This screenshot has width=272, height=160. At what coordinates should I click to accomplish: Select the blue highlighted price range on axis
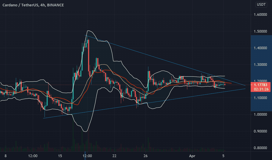pos(261,73)
